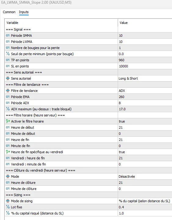Viewport: 172px width, 220px height.
Task: Open the Mode Désactivée dropdown
Action: click(145, 176)
